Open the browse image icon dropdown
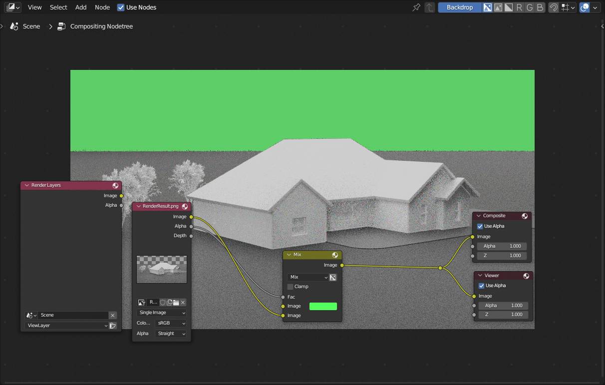Image resolution: width=605 pixels, height=385 pixels. click(141, 302)
